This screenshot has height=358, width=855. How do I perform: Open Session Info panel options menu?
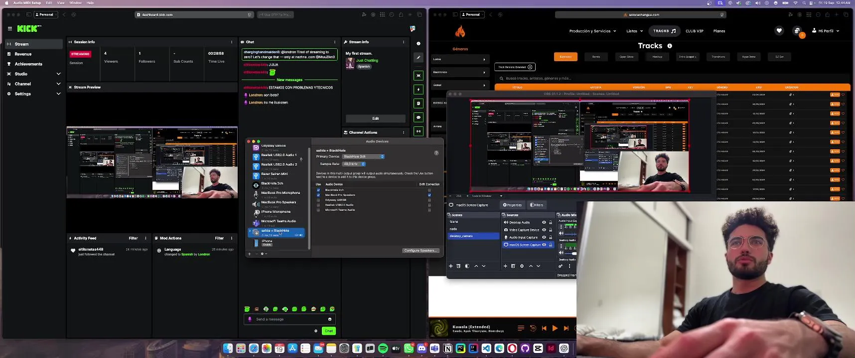point(232,42)
